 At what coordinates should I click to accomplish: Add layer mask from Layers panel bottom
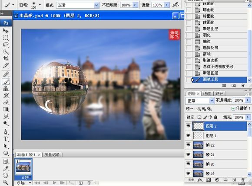point(209,180)
